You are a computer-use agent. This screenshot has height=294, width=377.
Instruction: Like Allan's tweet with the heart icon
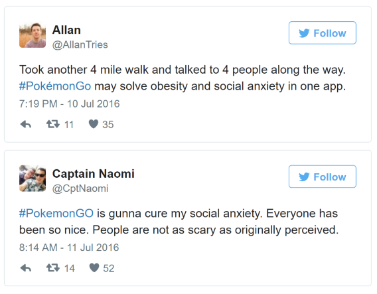(x=94, y=124)
